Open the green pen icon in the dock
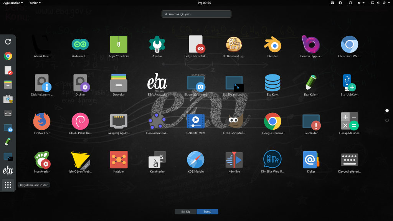 click(8, 142)
